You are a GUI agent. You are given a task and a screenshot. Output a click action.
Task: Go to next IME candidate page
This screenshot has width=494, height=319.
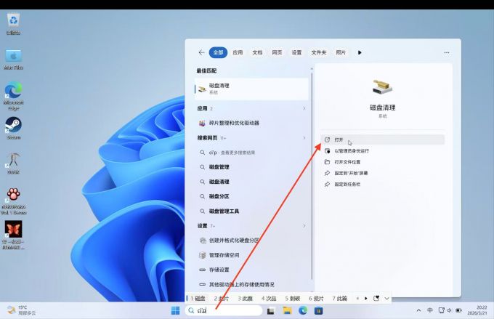pyautogui.click(x=365, y=298)
